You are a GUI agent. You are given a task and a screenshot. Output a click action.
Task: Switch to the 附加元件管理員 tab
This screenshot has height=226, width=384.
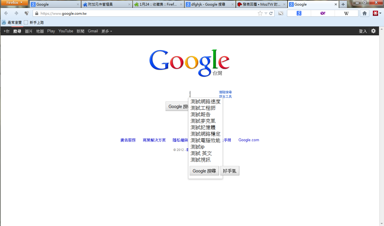click(x=106, y=4)
